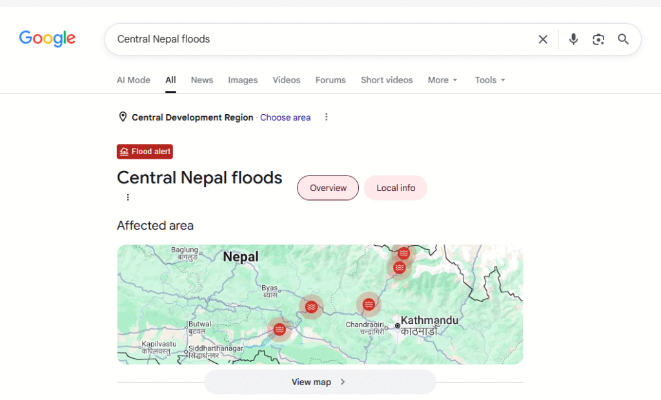Open the Forums tab
The image size is (661, 400).
[330, 80]
